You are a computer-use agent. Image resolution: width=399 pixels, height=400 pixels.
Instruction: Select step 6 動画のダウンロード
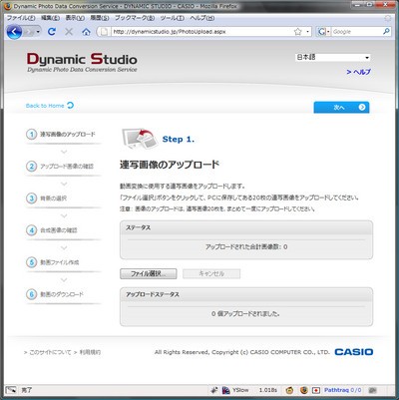point(63,294)
